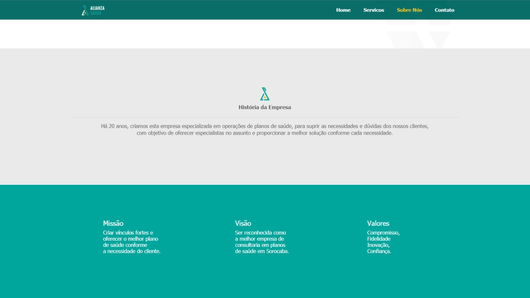Click the text 'de saúde em Sorocaba.'
This screenshot has width=530, height=298.
pyautogui.click(x=262, y=251)
